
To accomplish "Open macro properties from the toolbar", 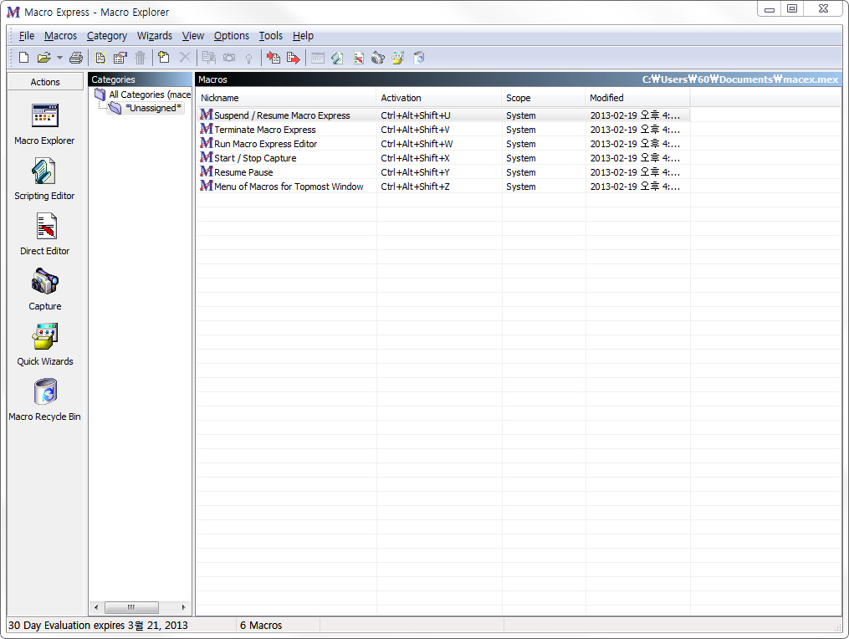I will point(120,58).
